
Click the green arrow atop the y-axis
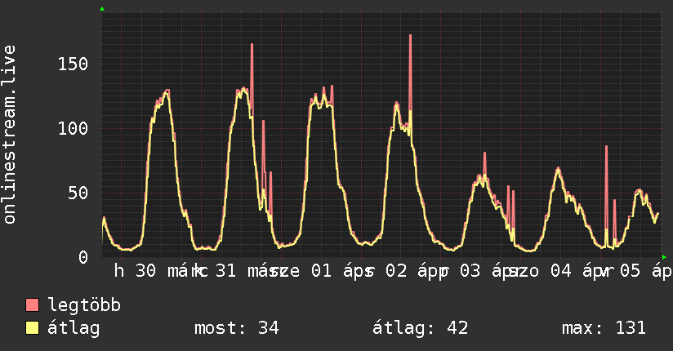coord(102,9)
